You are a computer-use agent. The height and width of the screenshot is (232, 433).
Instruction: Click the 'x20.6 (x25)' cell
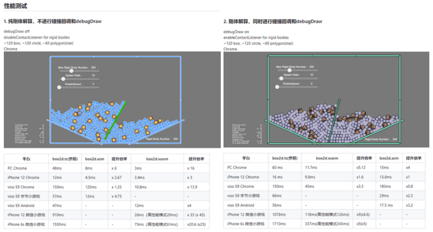[196, 224]
